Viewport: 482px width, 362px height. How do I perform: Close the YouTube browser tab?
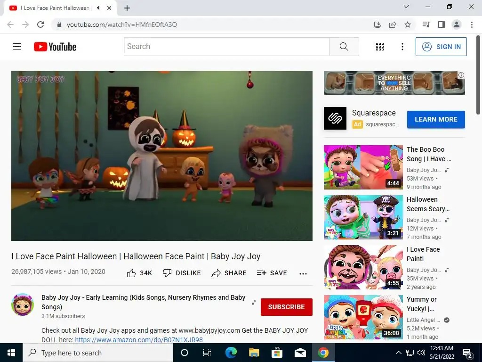[109, 8]
